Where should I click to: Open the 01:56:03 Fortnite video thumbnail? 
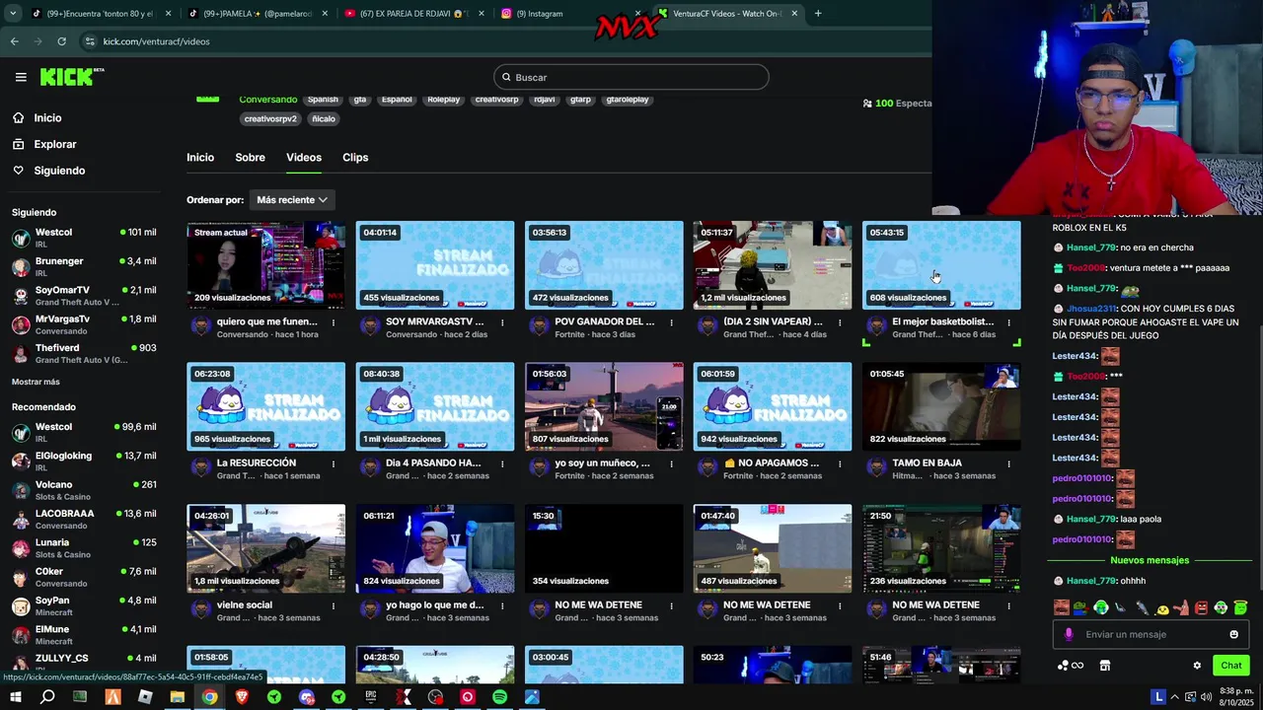point(604,406)
